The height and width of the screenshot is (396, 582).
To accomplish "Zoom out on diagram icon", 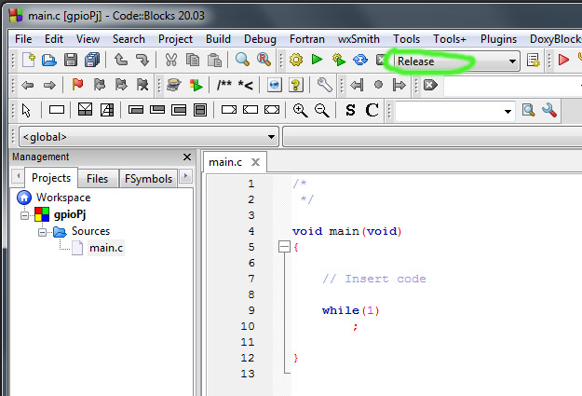I will coord(321,110).
